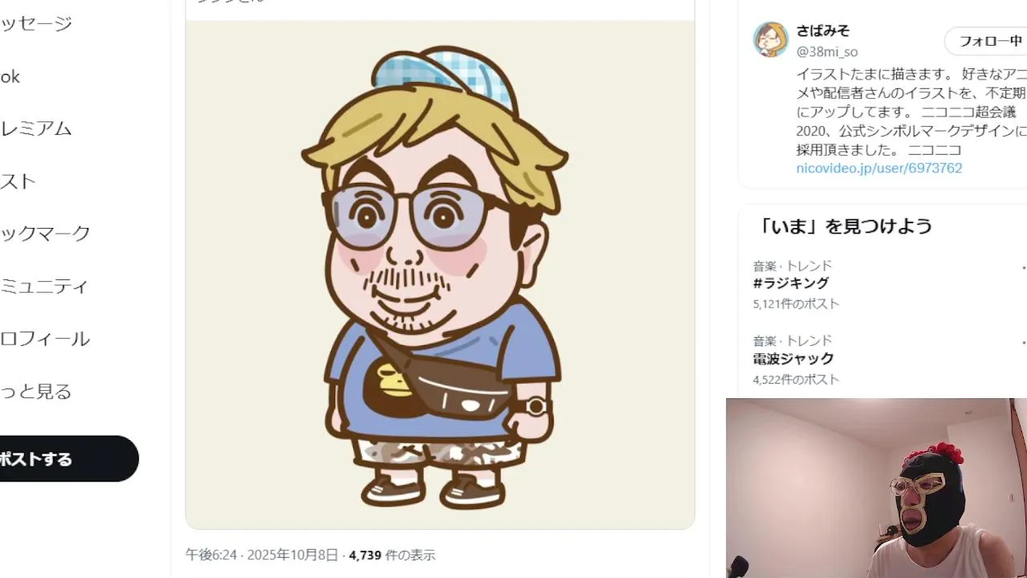Open the さばみそ display name link
Image resolution: width=1027 pixels, height=578 pixels.
[822, 31]
